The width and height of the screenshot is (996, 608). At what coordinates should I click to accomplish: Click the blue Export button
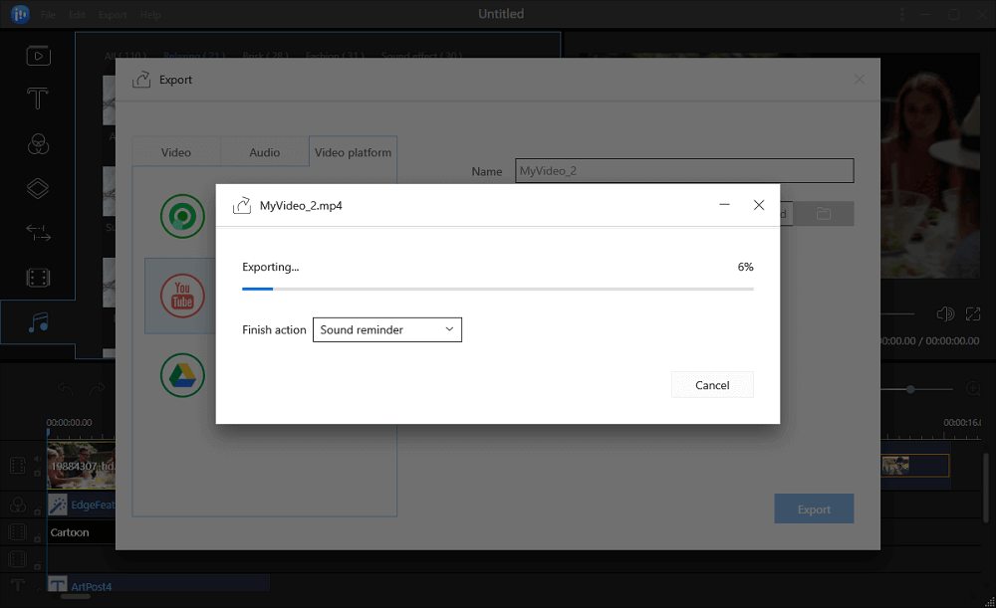point(814,509)
